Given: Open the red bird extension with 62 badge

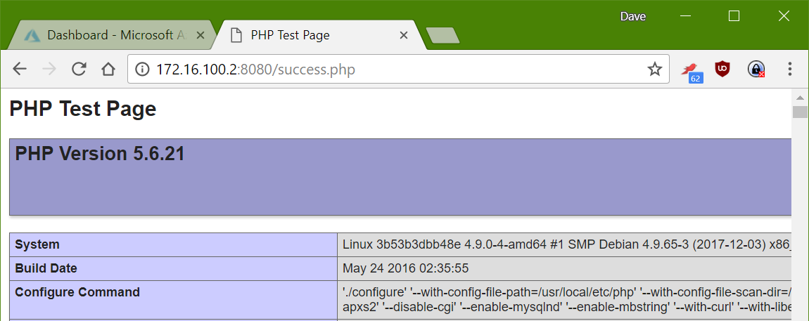Looking at the screenshot, I should pos(690,71).
